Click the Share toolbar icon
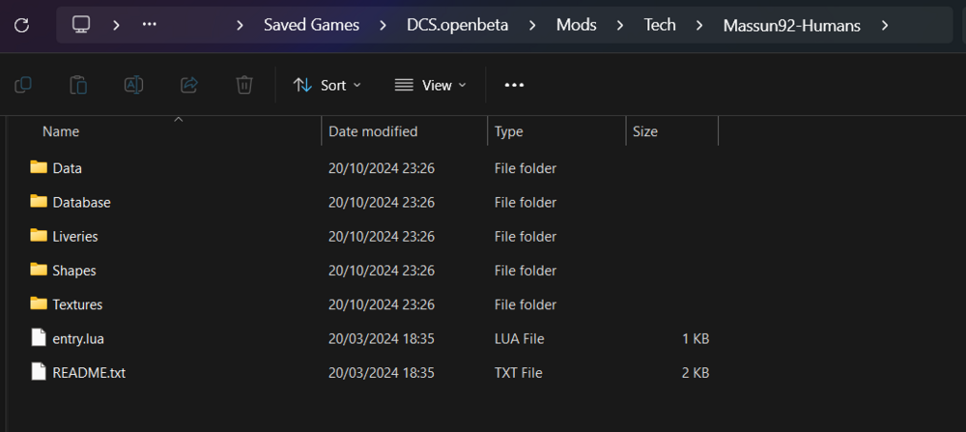Image resolution: width=966 pixels, height=432 pixels. pos(189,85)
